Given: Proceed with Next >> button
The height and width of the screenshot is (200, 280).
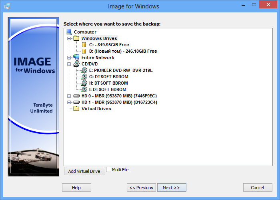Looking at the screenshot, I should coord(172,188).
